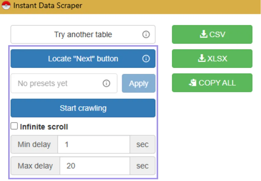The height and width of the screenshot is (181, 261).
Task: Click the sec unit beside Min delay
Action: pyautogui.click(x=143, y=144)
